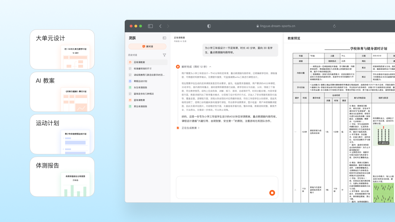The height and width of the screenshot is (222, 395).
Task: Open the privacy shield icon in toolbar
Action: coord(209,26)
